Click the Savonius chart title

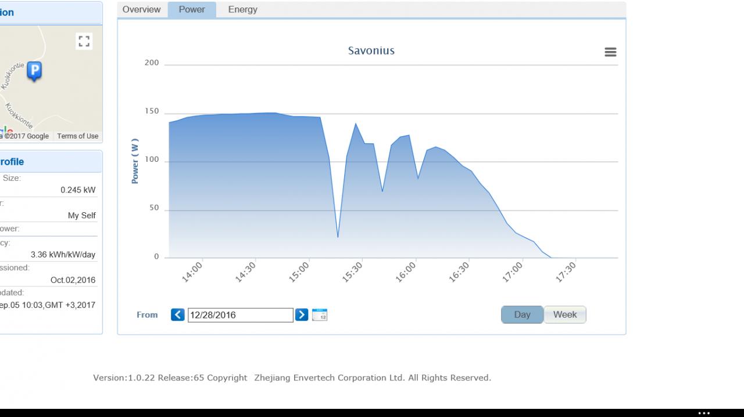tap(371, 50)
